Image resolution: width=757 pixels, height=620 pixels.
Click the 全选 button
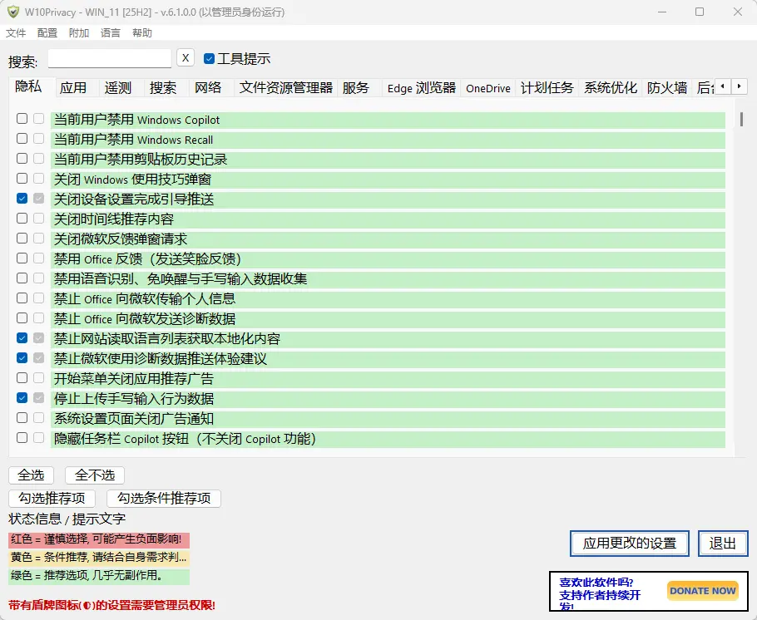pyautogui.click(x=31, y=475)
